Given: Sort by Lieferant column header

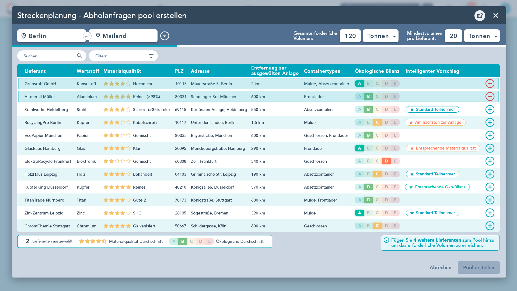Looking at the screenshot, I should point(35,71).
